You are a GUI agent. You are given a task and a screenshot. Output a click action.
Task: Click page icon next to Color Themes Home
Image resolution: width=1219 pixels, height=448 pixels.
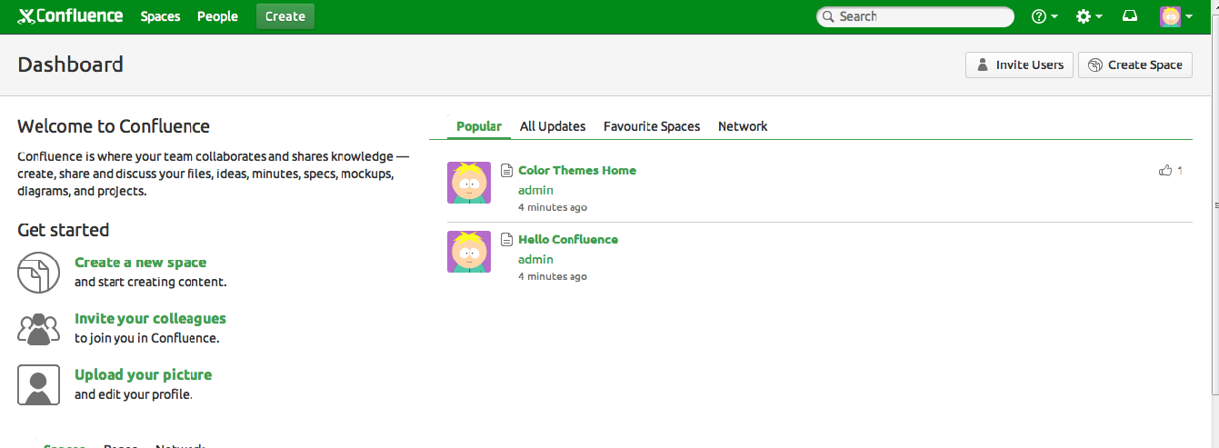(x=507, y=170)
